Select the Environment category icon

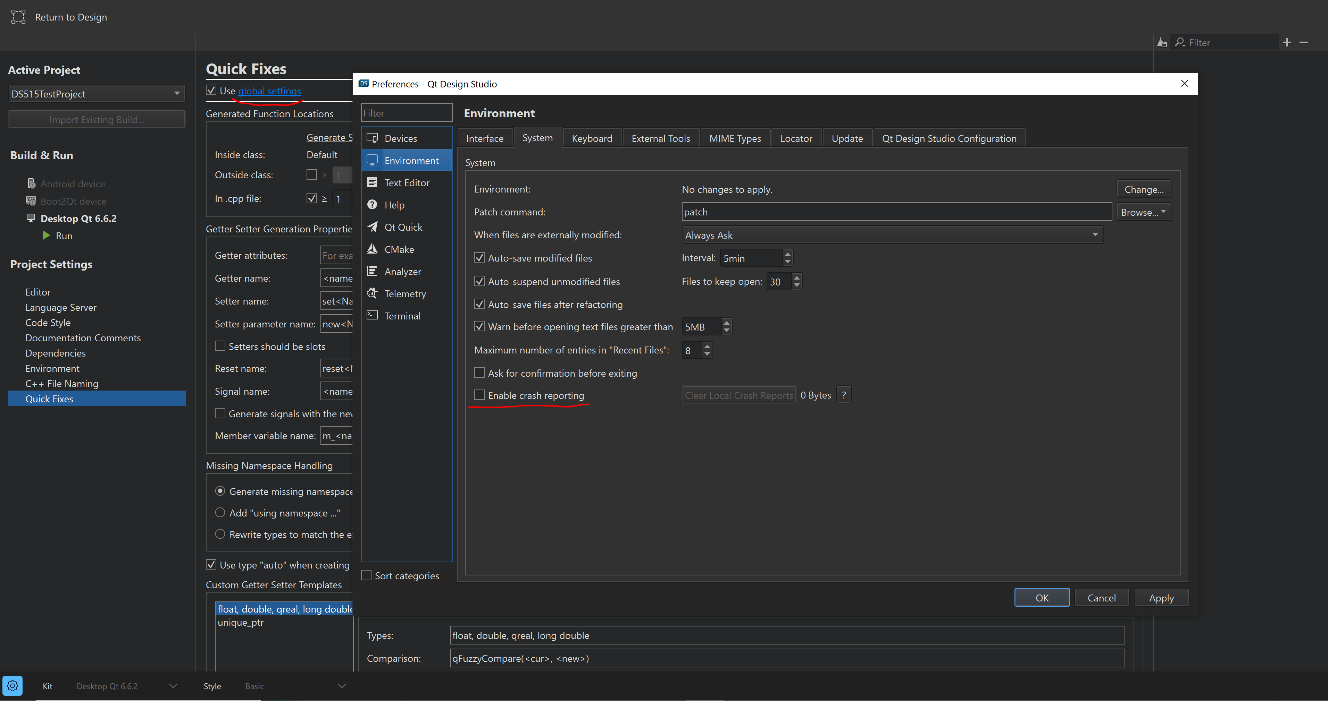[x=372, y=160]
